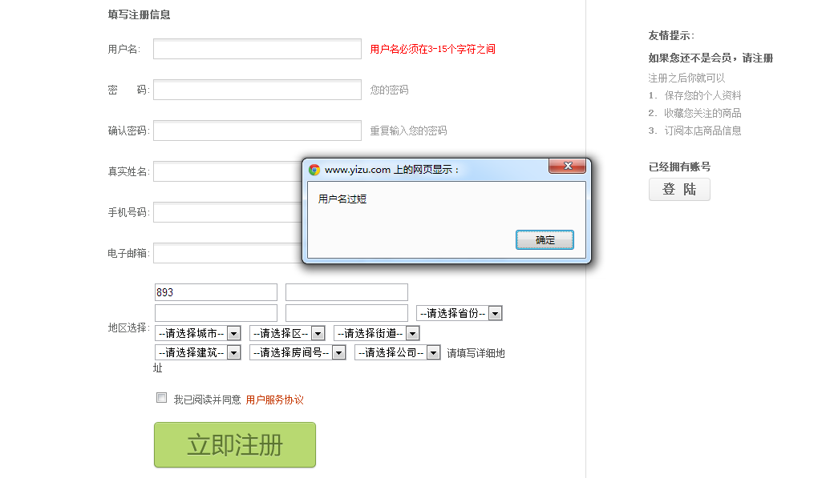Focus the 密码 input field
This screenshot has height=478, width=826.
pos(257,90)
